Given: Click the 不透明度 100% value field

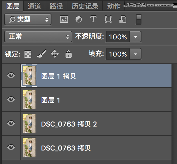Looking at the screenshot, I should [x=118, y=37].
